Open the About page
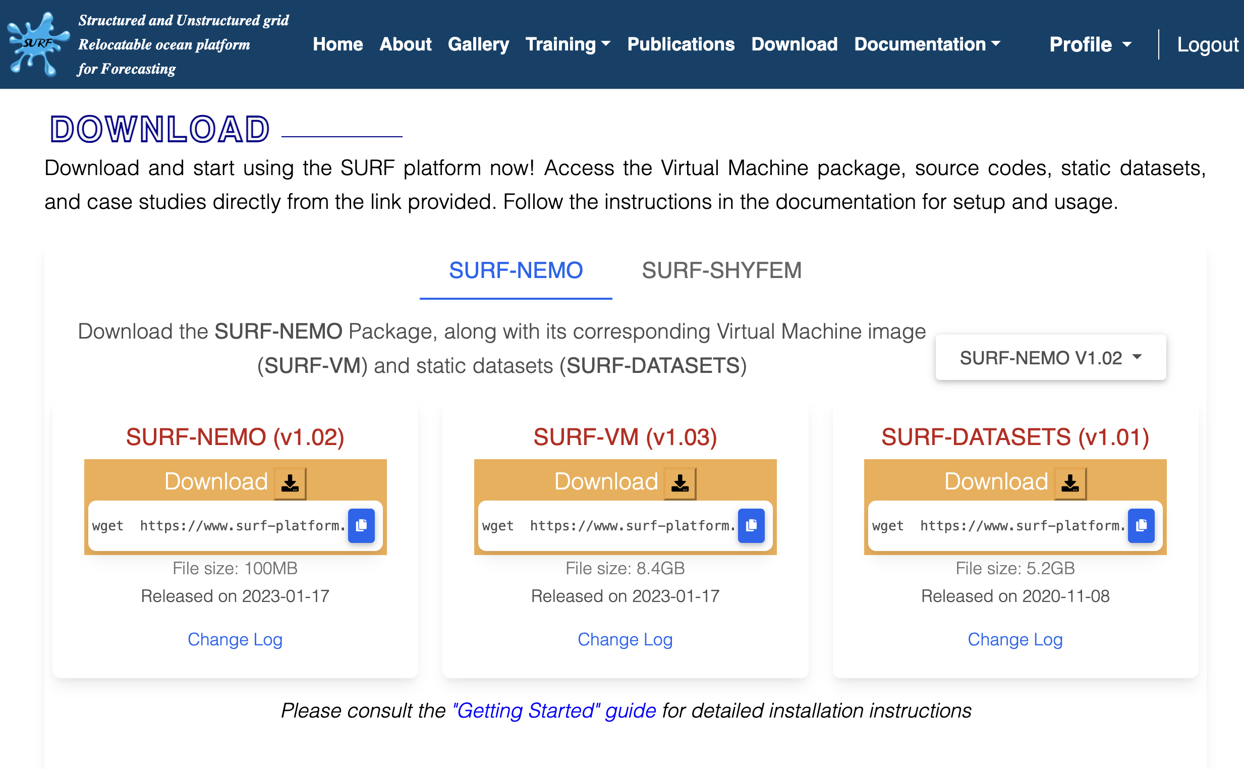The width and height of the screenshot is (1244, 769). [x=405, y=44]
